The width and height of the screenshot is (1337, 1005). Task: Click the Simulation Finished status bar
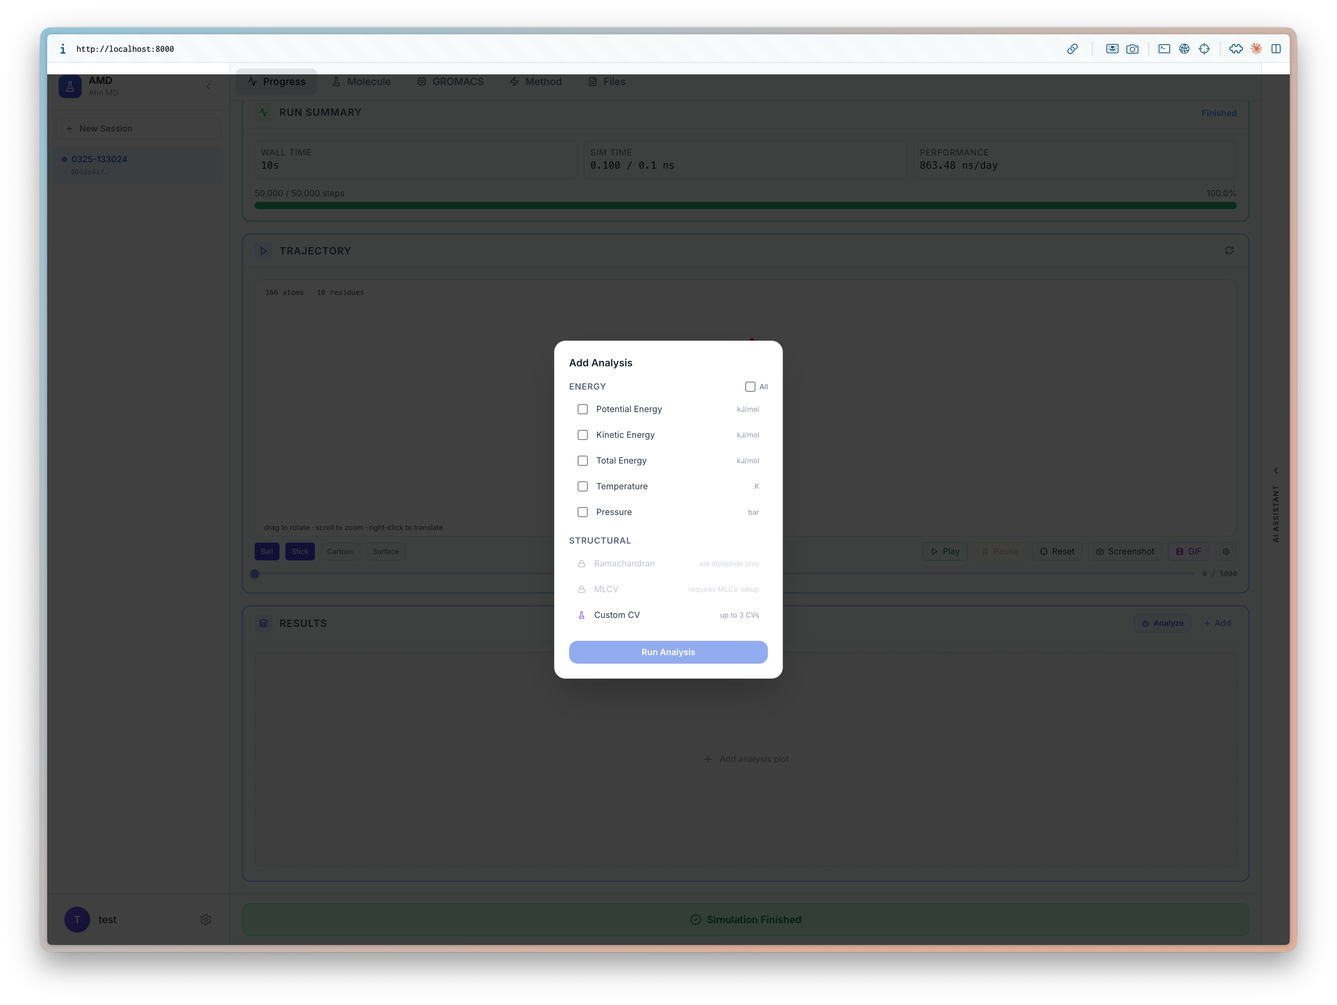pos(745,919)
